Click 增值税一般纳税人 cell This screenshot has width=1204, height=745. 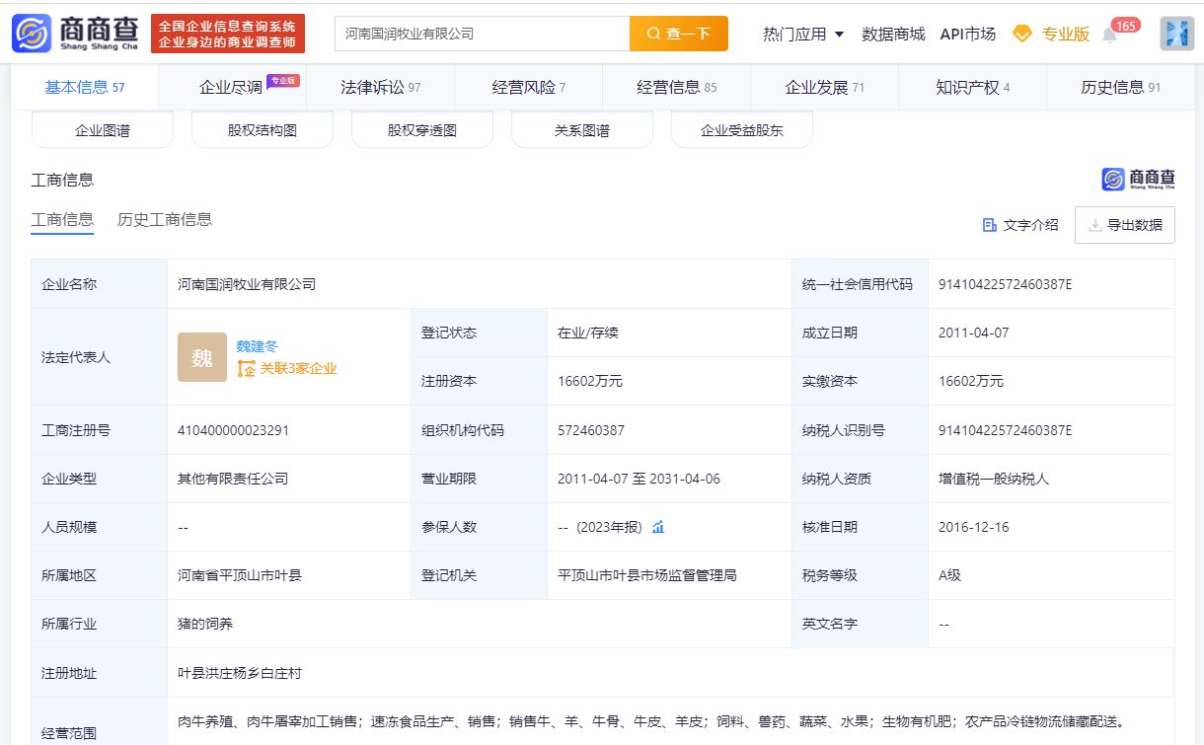tap(994, 479)
